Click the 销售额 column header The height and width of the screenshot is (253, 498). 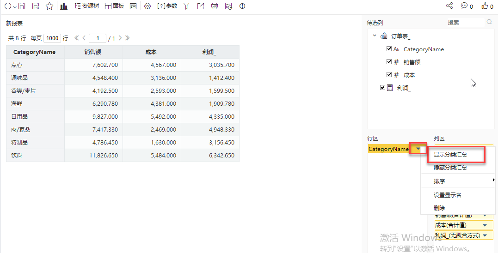click(94, 52)
